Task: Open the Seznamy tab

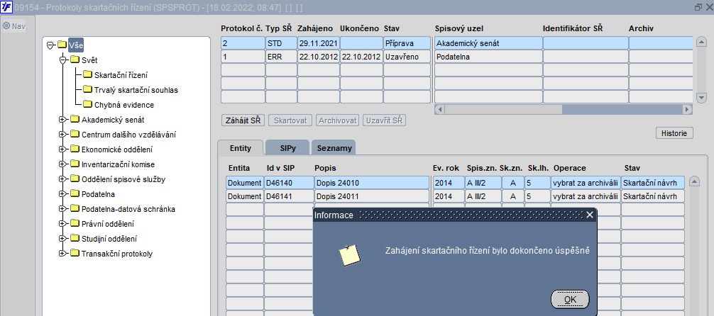Action: pos(334,148)
